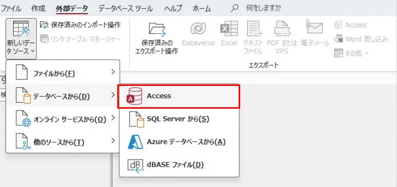Click the small Access icon in export group
Image resolution: width=397 pixels, height=187 pixels.
point(338,25)
